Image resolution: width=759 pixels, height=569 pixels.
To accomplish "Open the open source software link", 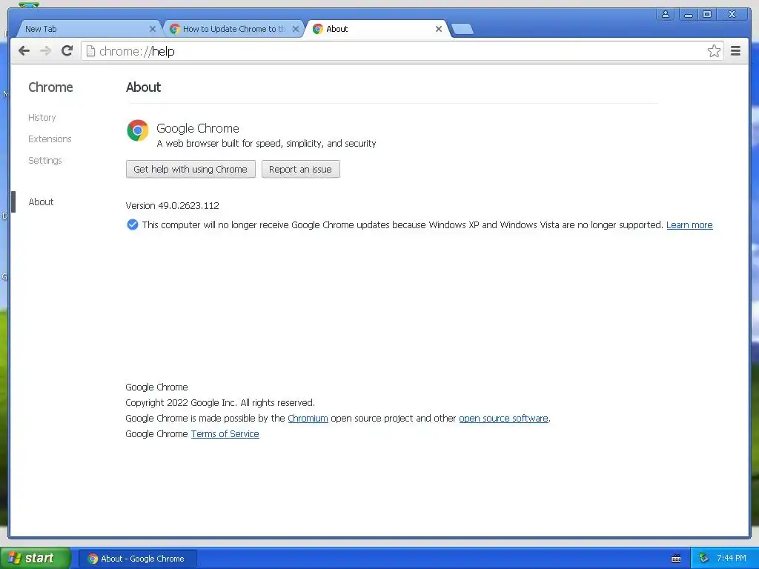I will [x=503, y=418].
